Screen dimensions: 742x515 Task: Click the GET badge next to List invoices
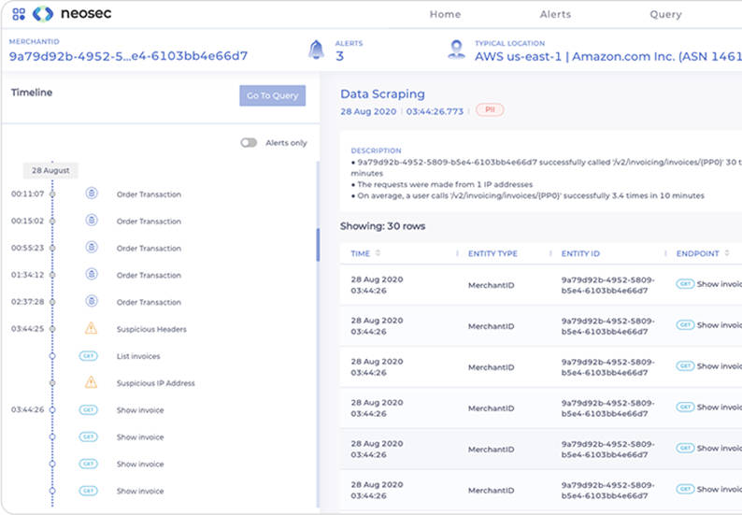(89, 356)
